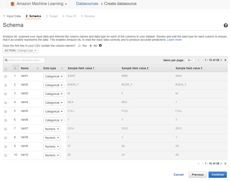Screen dimensions: 230x181
Task: Click bottom first-page double-arrow icon
Action: click(x=199, y=164)
